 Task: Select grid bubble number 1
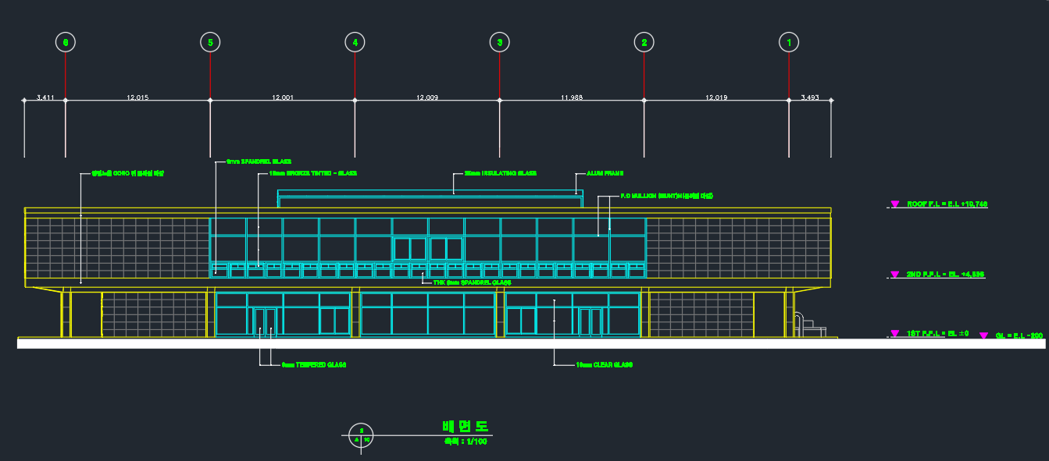click(789, 43)
